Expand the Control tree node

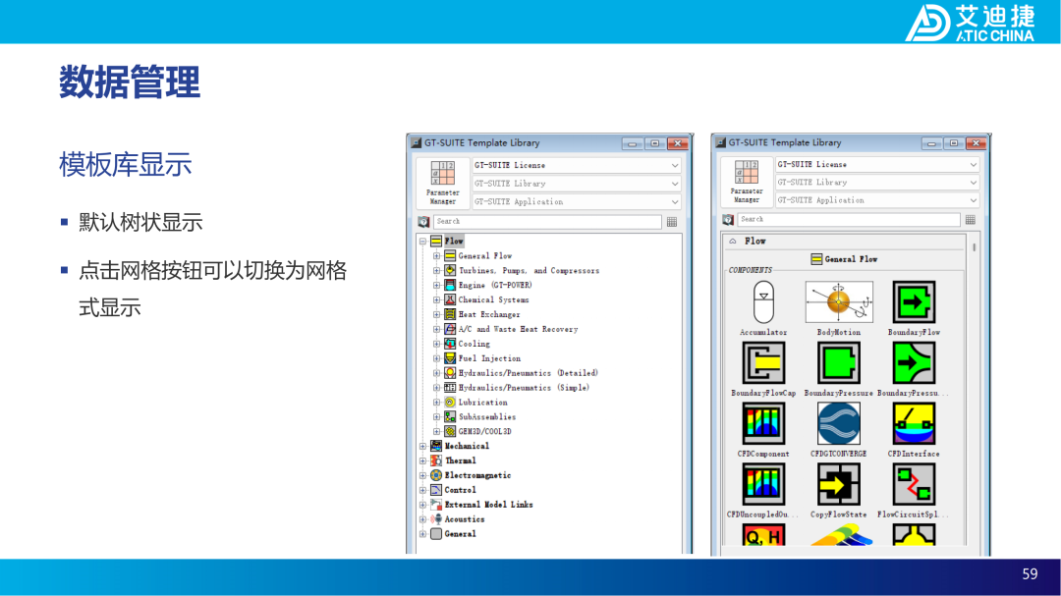tap(422, 491)
